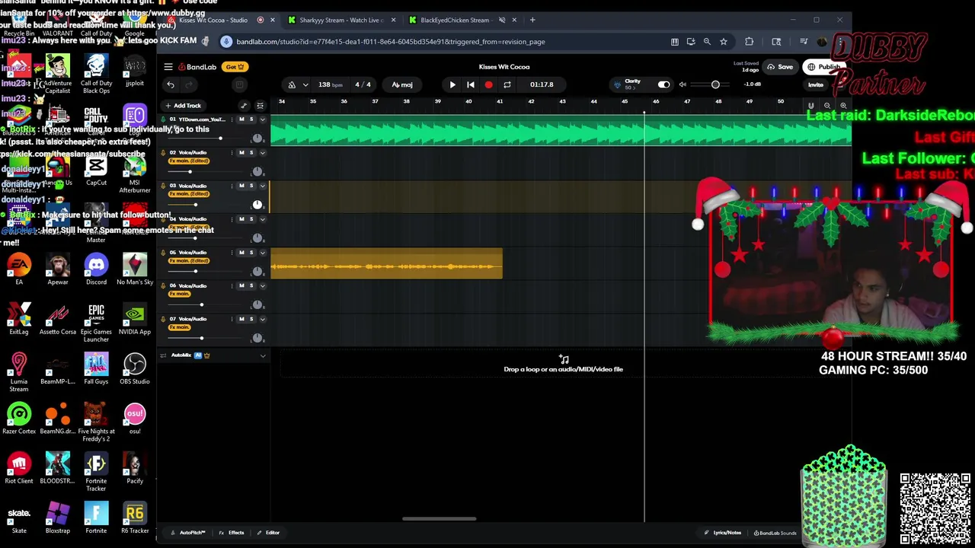Expand track 01 options chevron
The width and height of the screenshot is (975, 548).
pyautogui.click(x=263, y=119)
